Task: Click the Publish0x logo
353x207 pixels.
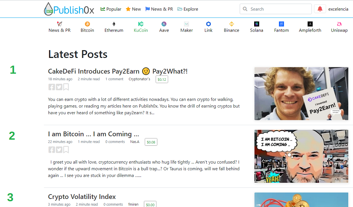Action: click(x=69, y=9)
